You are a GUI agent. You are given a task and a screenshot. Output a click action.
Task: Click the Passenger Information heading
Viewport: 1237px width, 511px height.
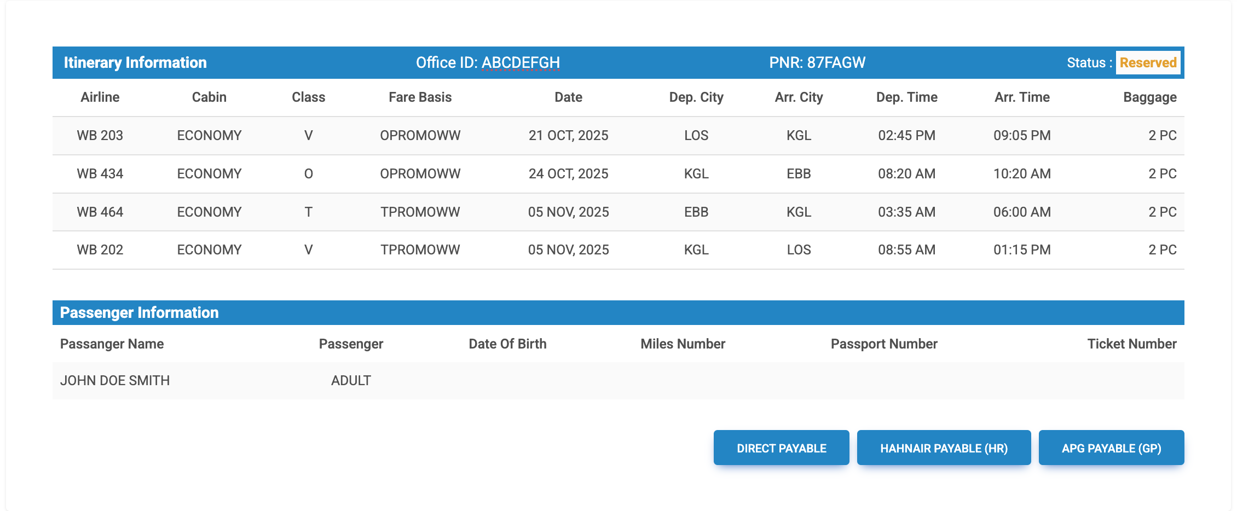click(x=139, y=313)
